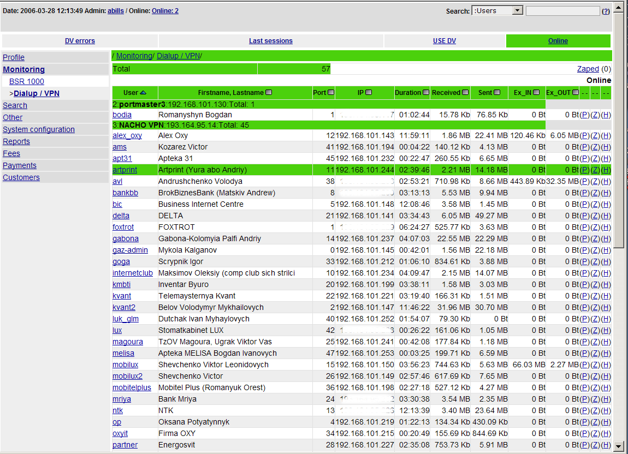
Task: Click (H) link for ntk row
Action: coord(606,411)
